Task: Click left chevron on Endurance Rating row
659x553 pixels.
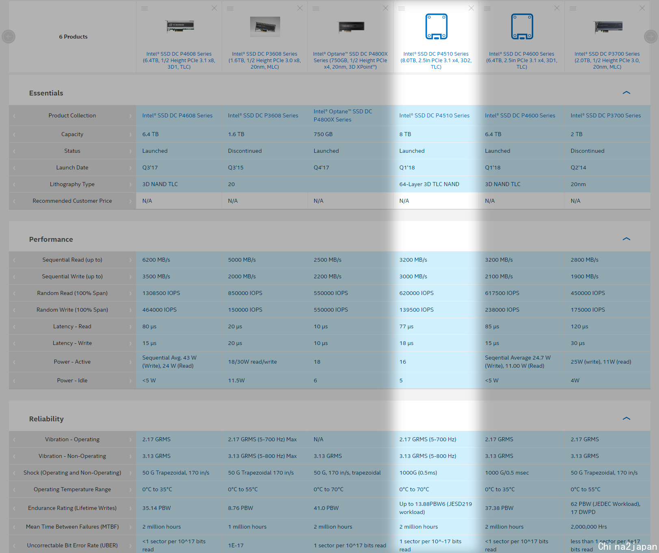Action: pos(14,508)
